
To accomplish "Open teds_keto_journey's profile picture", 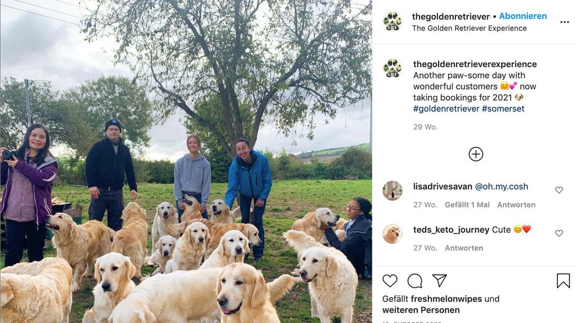I will pos(392,234).
